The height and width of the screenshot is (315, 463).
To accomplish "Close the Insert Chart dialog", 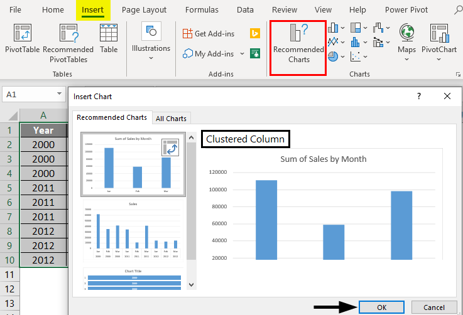I will coord(447,96).
